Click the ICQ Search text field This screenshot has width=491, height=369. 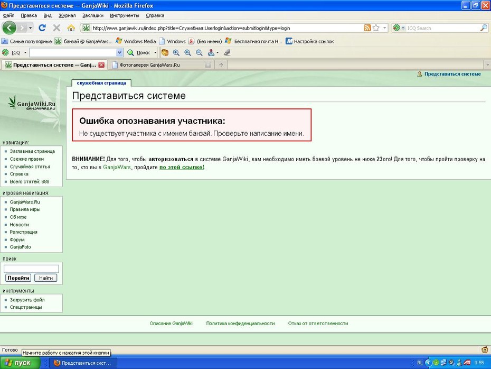(443, 28)
